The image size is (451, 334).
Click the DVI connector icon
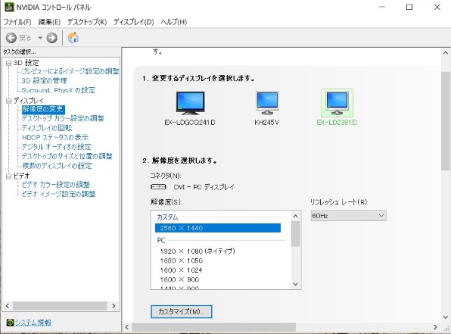(158, 187)
